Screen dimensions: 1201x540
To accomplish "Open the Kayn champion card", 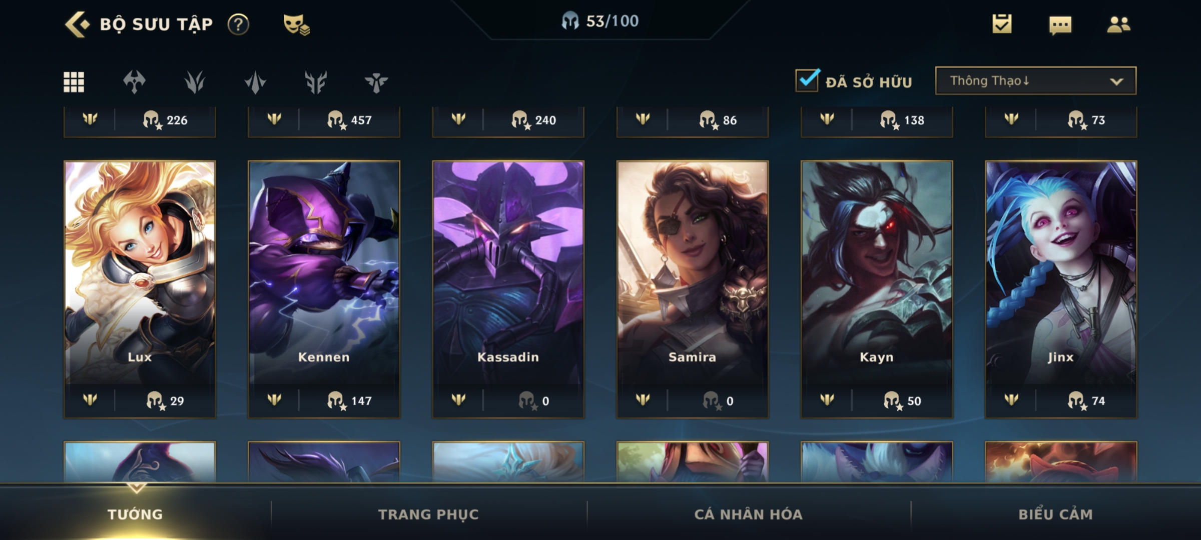I will 877,289.
